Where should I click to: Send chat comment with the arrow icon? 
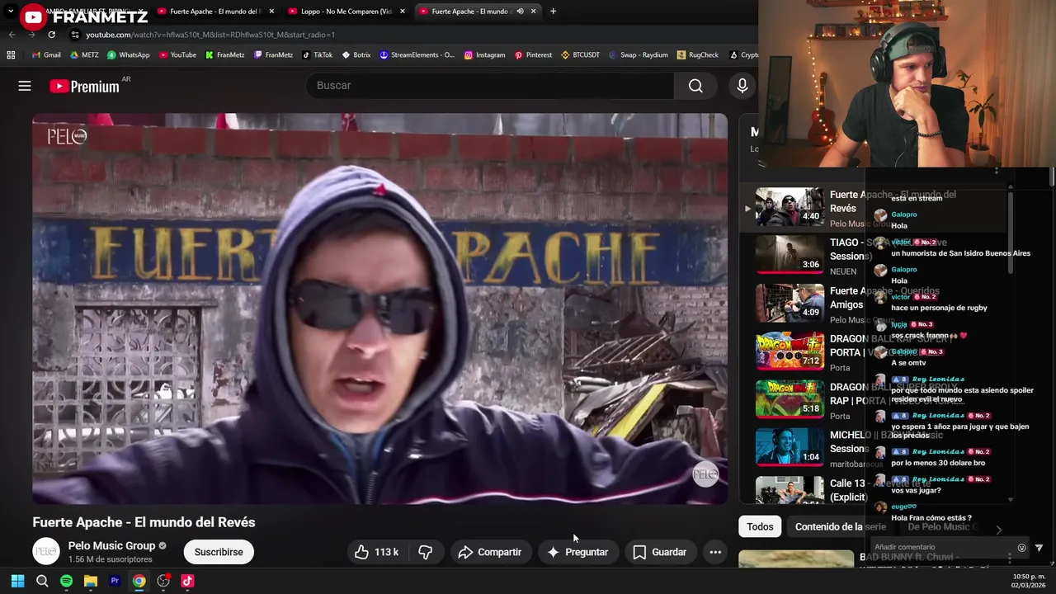pyautogui.click(x=1039, y=548)
